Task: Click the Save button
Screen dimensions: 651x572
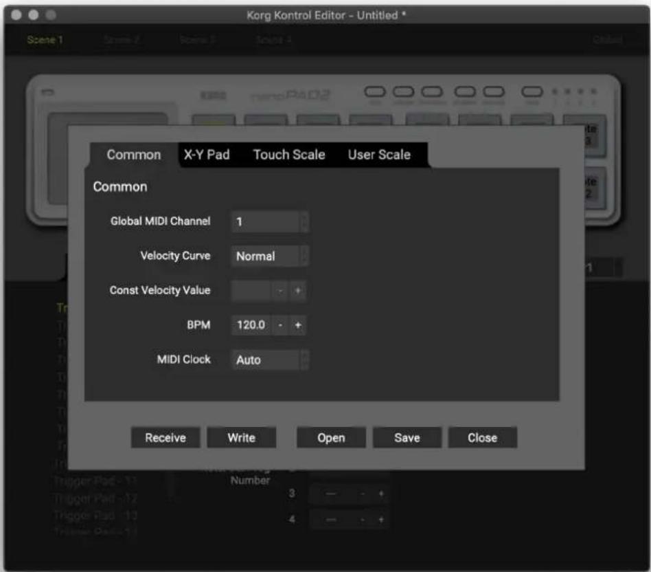Action: click(x=407, y=437)
